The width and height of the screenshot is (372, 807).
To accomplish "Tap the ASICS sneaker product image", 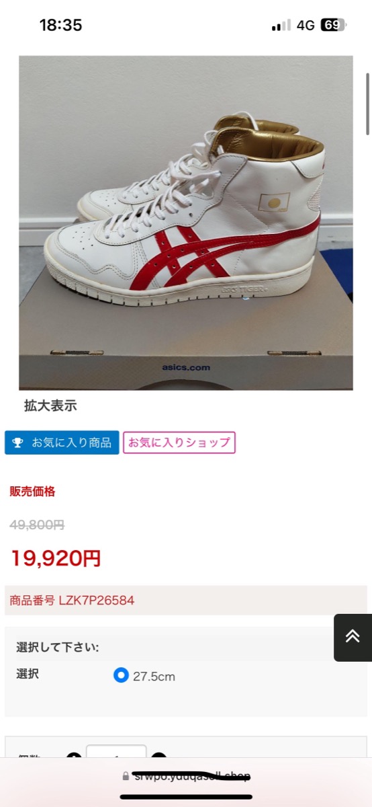I will (x=186, y=223).
